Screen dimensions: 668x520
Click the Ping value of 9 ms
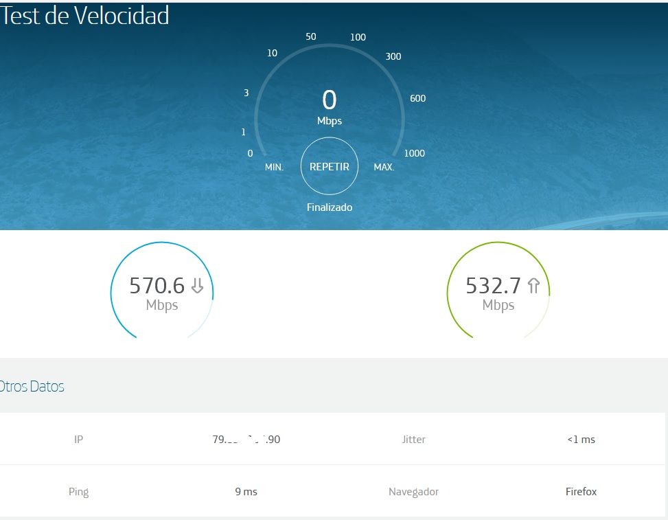(x=246, y=491)
